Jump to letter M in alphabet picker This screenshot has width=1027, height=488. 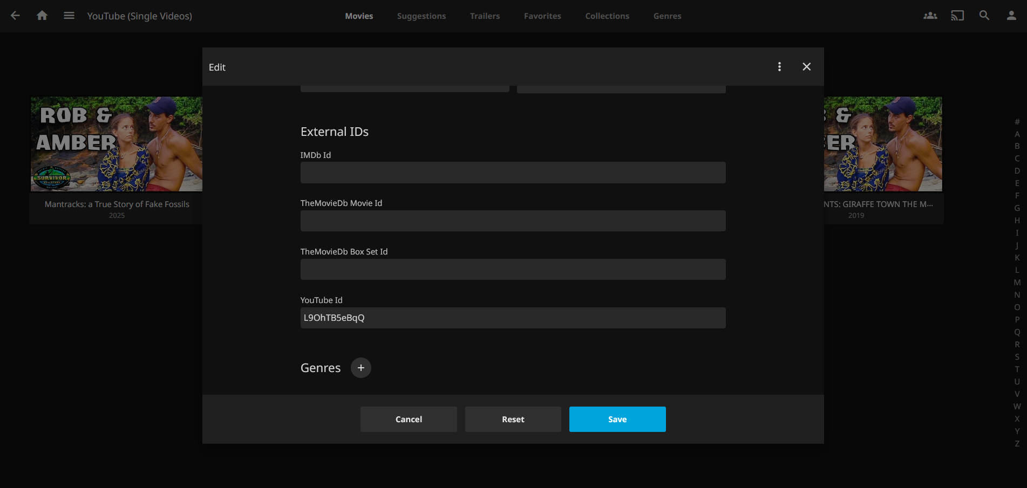point(1017,283)
